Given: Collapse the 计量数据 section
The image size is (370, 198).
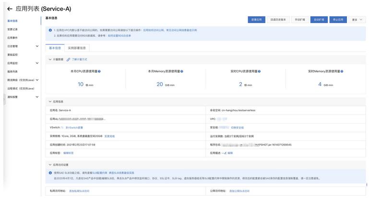Looking at the screenshot, I should point(50,59).
